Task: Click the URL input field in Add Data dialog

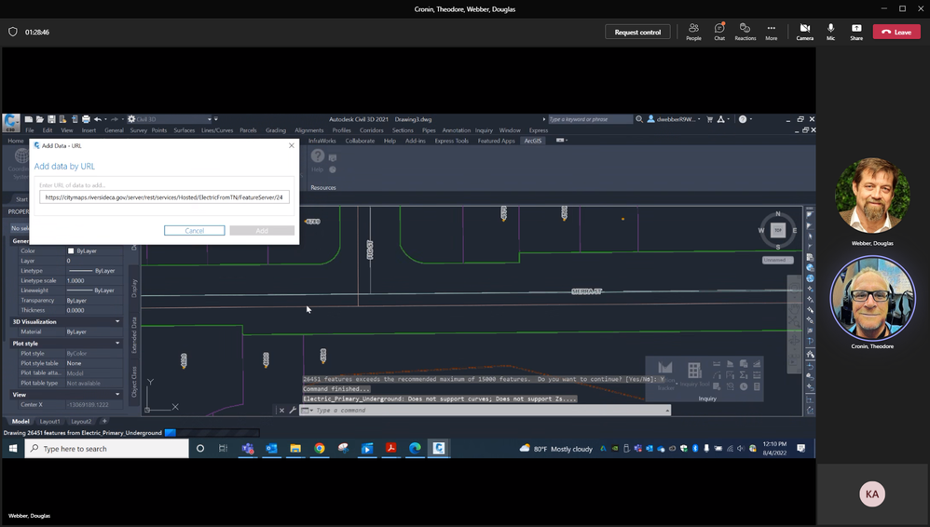Action: point(165,197)
